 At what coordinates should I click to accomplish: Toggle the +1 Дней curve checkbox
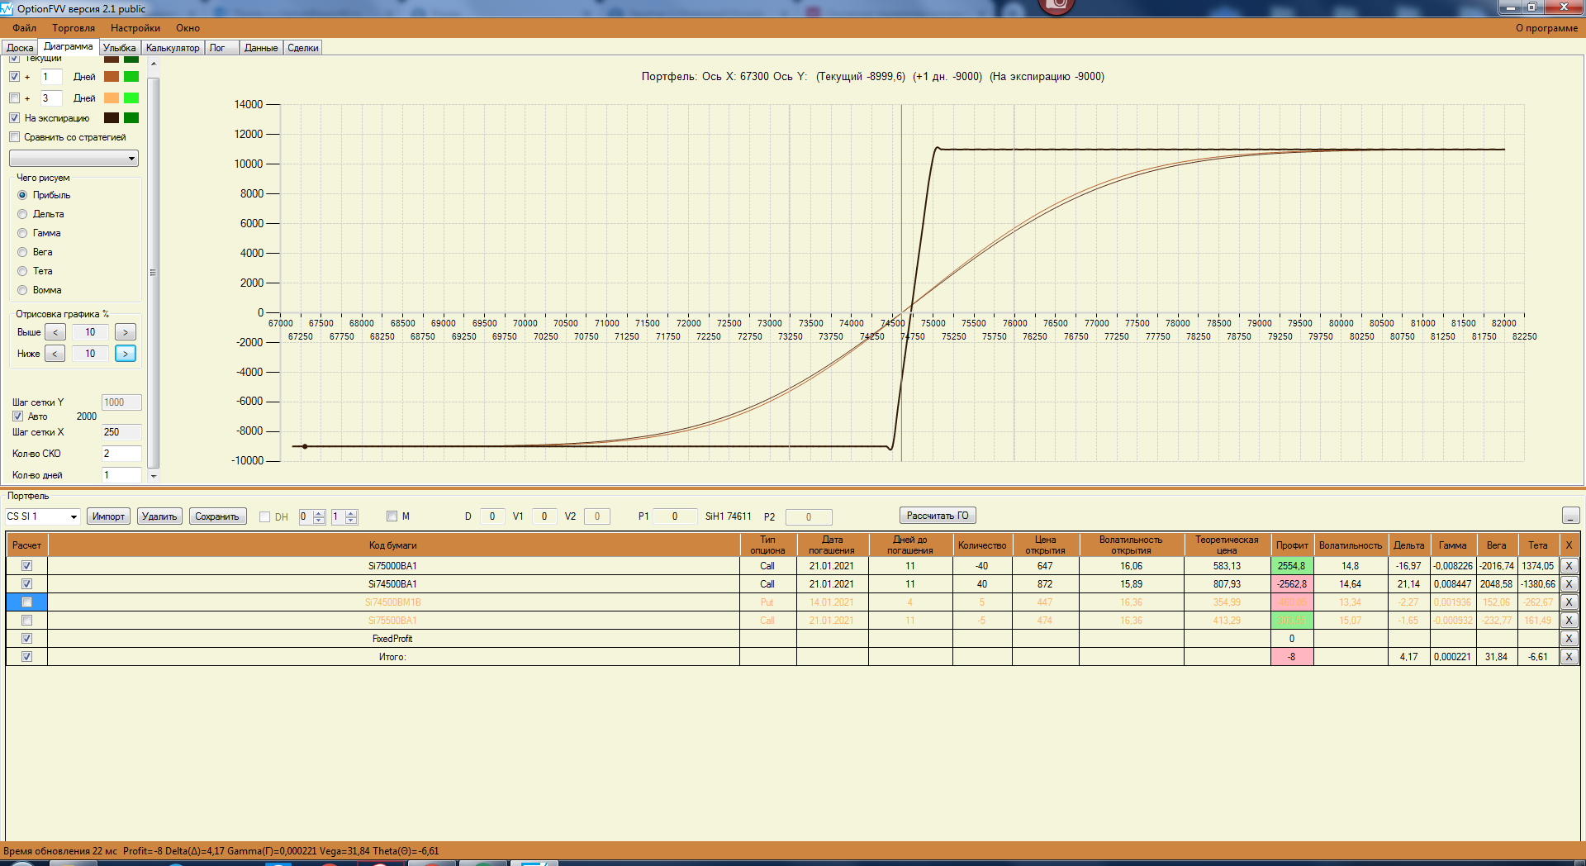click(x=14, y=77)
